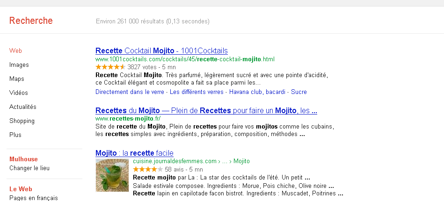Open Shopping results
The height and width of the screenshot is (201, 444).
(x=22, y=121)
